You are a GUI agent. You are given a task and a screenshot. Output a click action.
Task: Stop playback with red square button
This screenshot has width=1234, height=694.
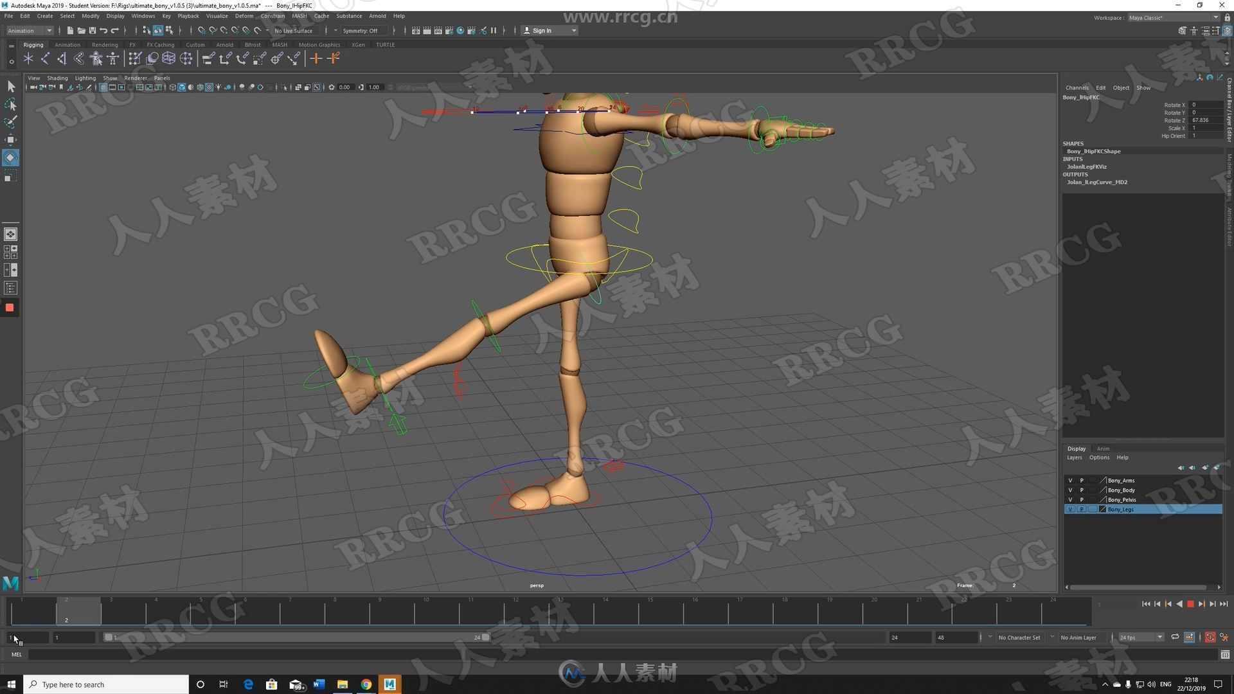coord(1190,603)
